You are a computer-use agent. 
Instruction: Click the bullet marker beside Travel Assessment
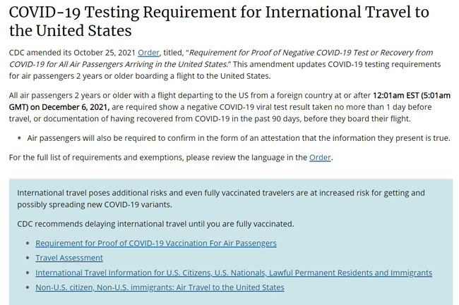(x=27, y=259)
